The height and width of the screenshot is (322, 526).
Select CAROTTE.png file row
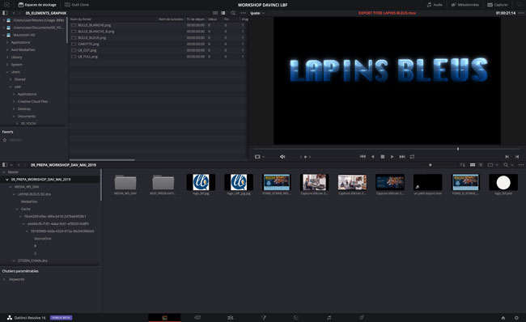point(158,44)
